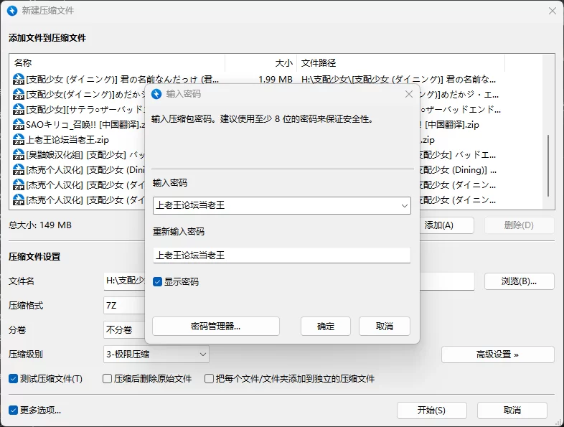This screenshot has height=427, width=564.
Task: Select the 君の名前なんだっけ archive icon
Action: click(19, 80)
